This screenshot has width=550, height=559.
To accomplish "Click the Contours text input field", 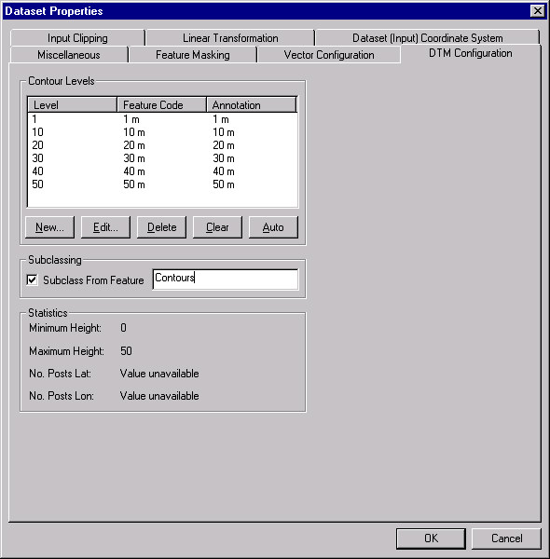I will click(x=226, y=279).
